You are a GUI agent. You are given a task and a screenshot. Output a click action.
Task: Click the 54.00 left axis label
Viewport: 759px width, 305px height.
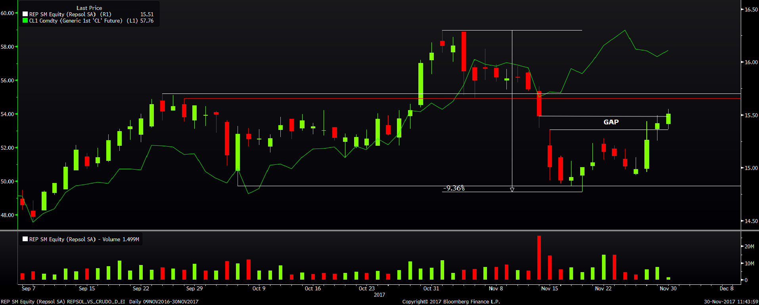click(x=7, y=114)
